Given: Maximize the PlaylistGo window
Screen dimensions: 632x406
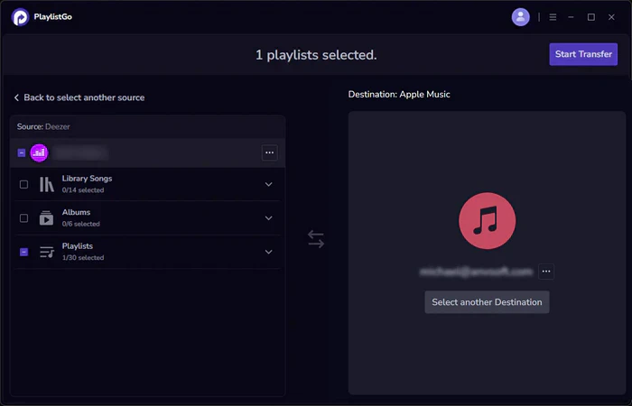Looking at the screenshot, I should click(x=590, y=17).
